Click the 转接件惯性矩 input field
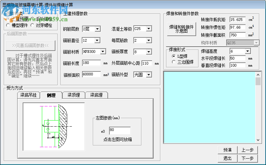266x165 pixels. (238, 27)
